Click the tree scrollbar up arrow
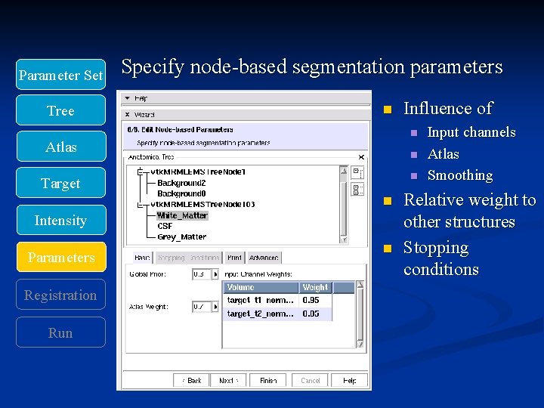The height and width of the screenshot is (408, 544). click(344, 171)
